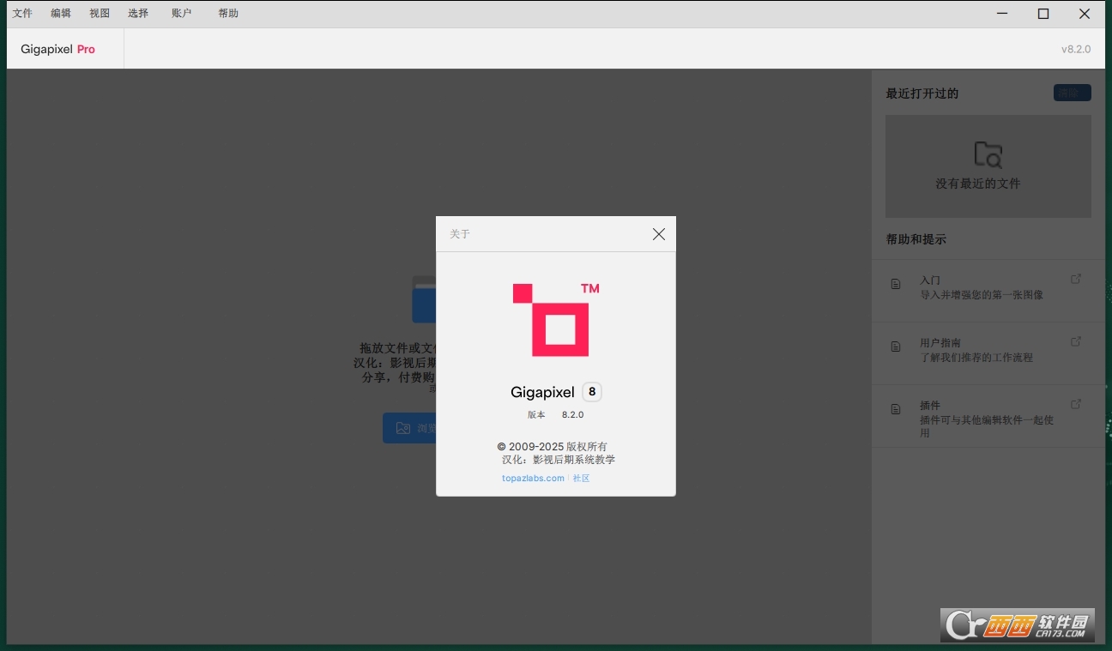Click the v8.2.0 version label in header
Screen dimensions: 1112x651
tap(1076, 49)
